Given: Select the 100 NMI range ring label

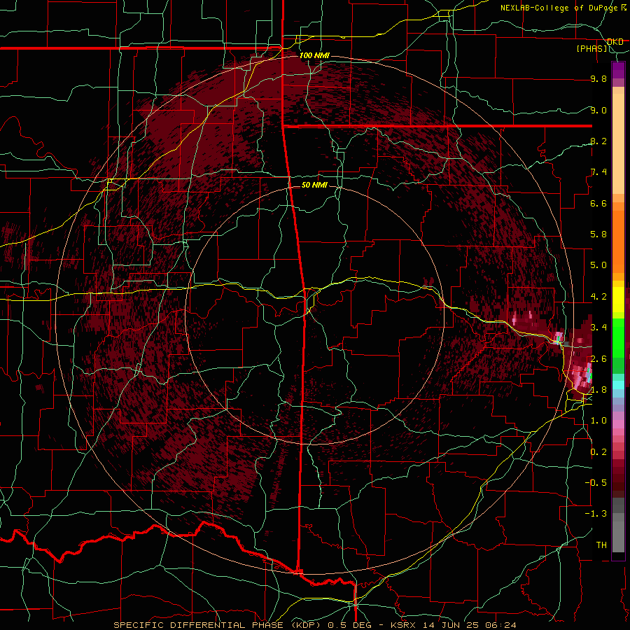Looking at the screenshot, I should coord(314,55).
